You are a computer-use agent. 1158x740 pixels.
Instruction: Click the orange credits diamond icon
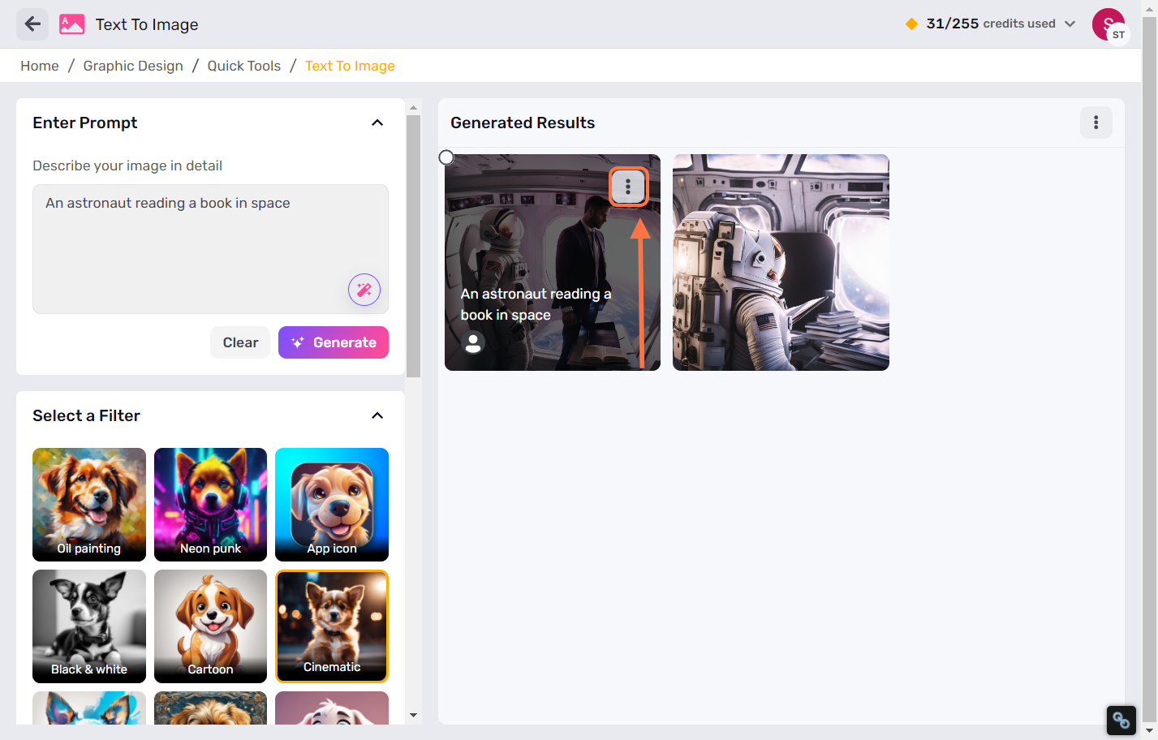(x=911, y=24)
